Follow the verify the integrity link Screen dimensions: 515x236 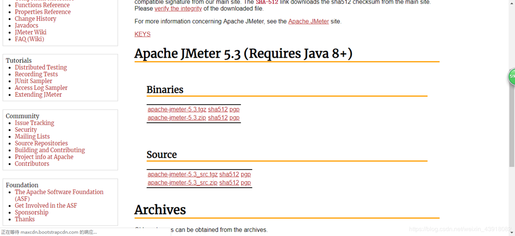coord(178,8)
